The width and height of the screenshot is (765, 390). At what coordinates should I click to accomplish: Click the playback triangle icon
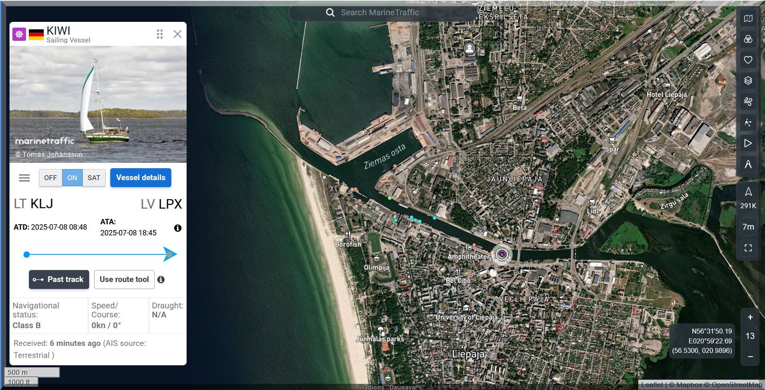pos(748,143)
